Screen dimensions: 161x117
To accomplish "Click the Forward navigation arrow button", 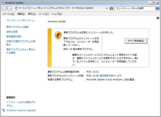I will point(10,8).
